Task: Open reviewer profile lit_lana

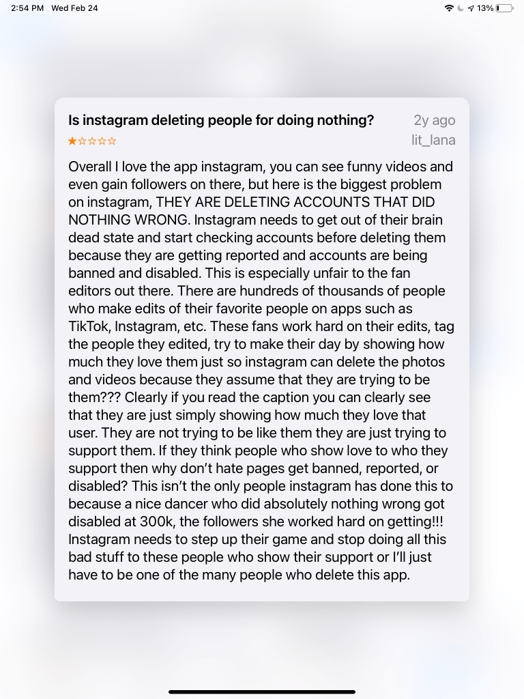Action: coord(429,141)
